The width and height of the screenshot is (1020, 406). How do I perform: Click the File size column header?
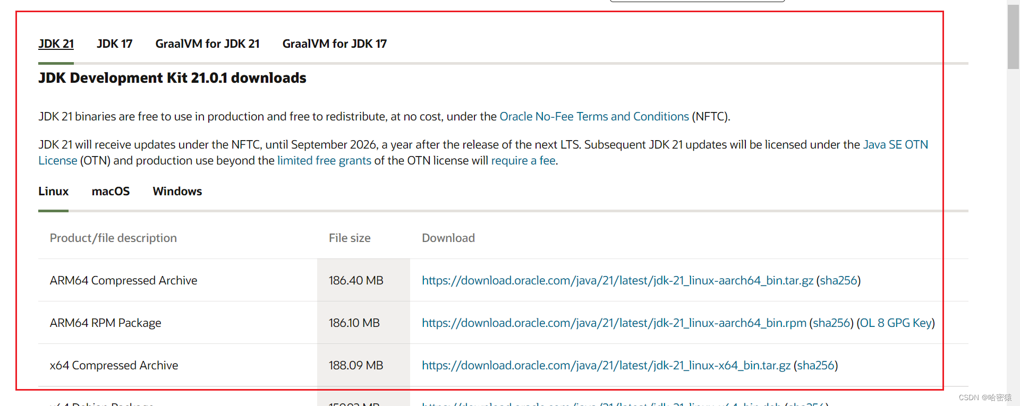click(x=350, y=238)
